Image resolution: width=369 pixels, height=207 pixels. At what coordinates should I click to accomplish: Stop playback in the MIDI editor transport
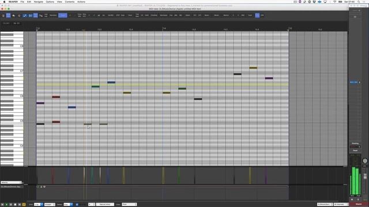(15, 205)
